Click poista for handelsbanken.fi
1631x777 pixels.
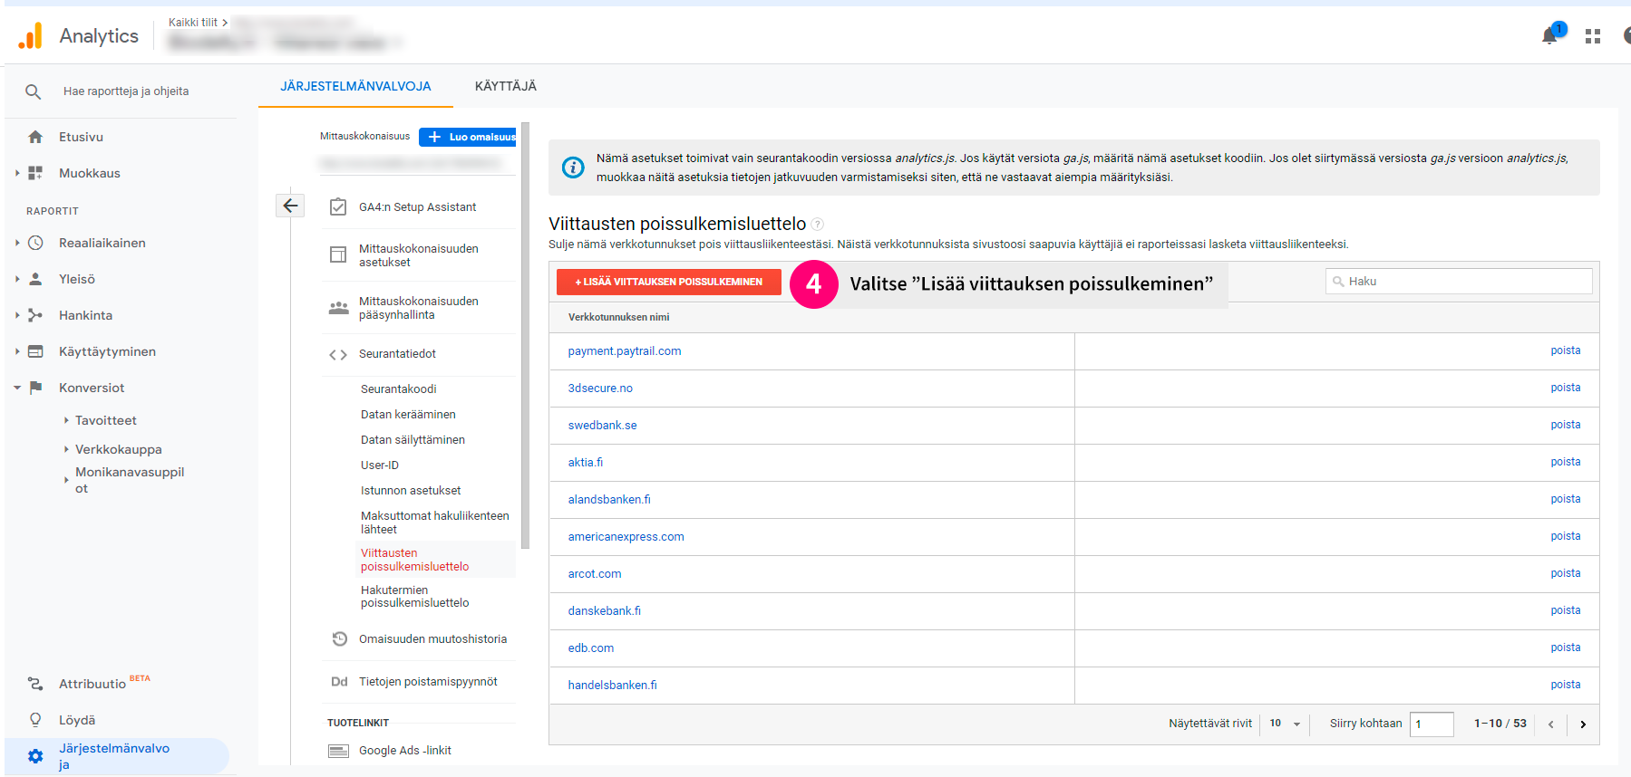click(x=1565, y=685)
